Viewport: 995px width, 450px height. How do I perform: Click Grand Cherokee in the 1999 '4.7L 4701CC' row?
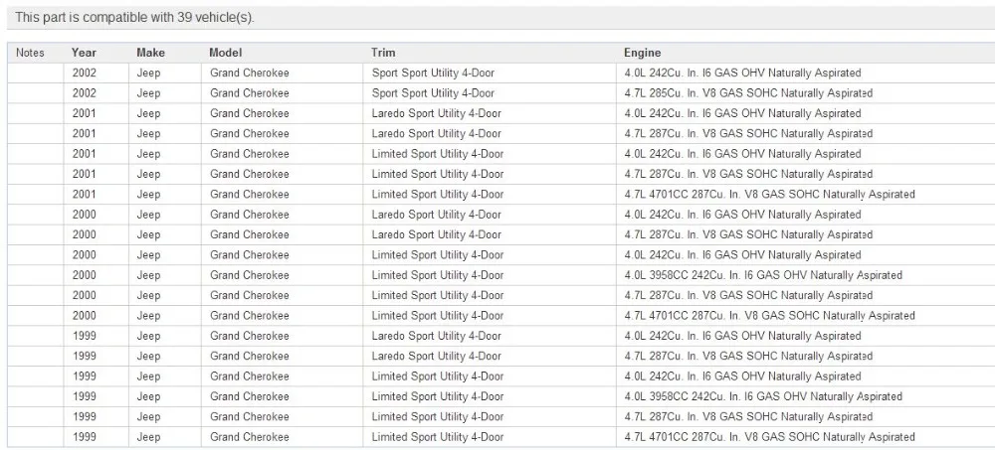pos(250,437)
